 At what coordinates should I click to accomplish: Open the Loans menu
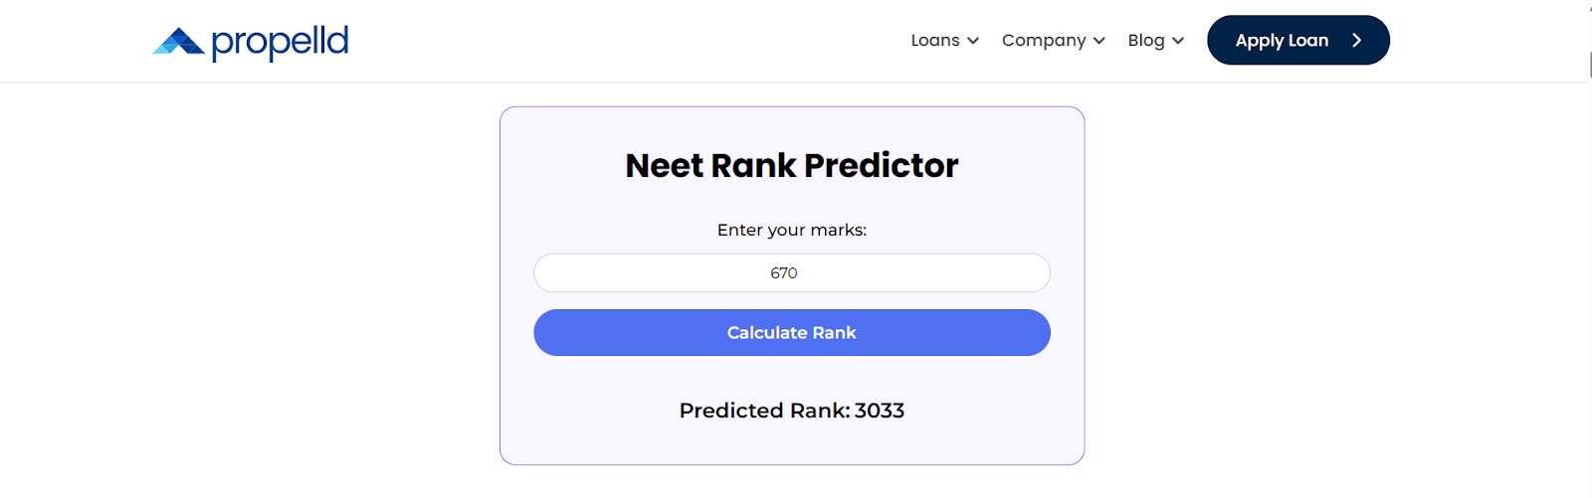(945, 41)
